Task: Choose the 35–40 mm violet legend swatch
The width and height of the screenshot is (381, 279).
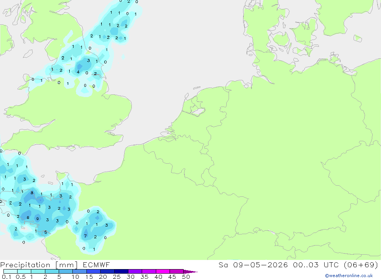Action: 149,271
